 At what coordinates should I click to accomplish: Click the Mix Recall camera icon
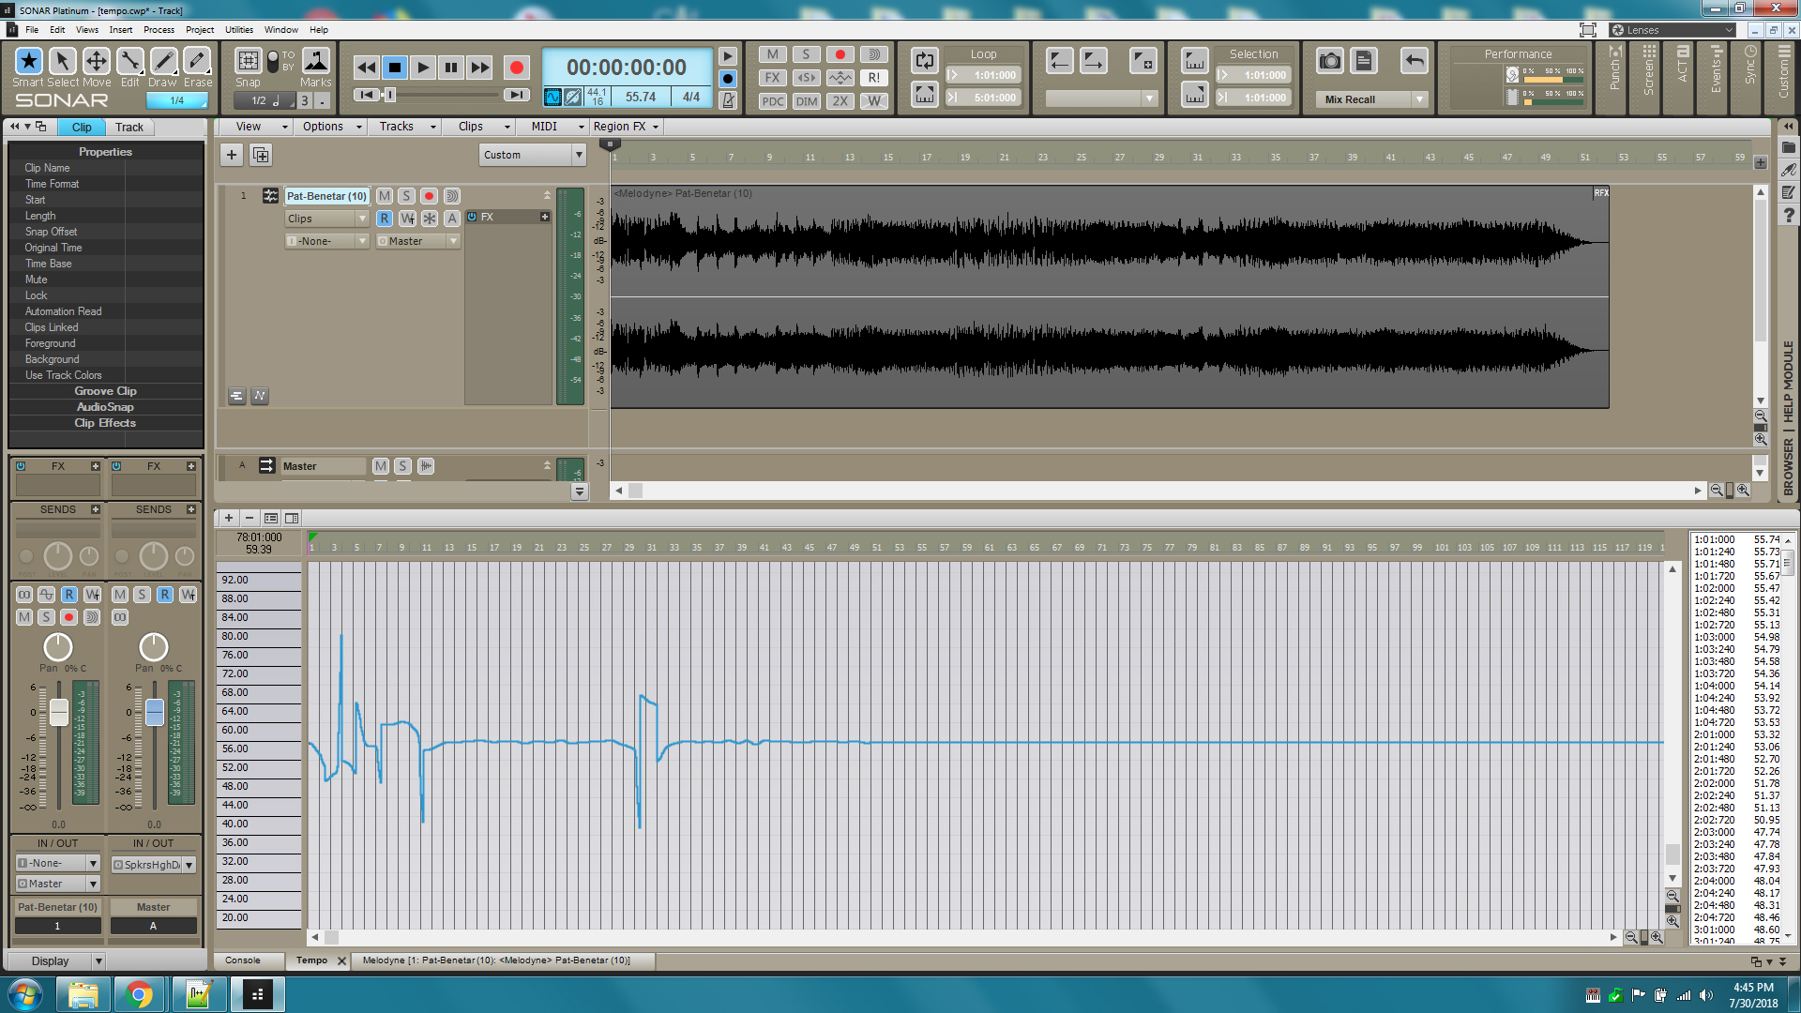tap(1329, 61)
